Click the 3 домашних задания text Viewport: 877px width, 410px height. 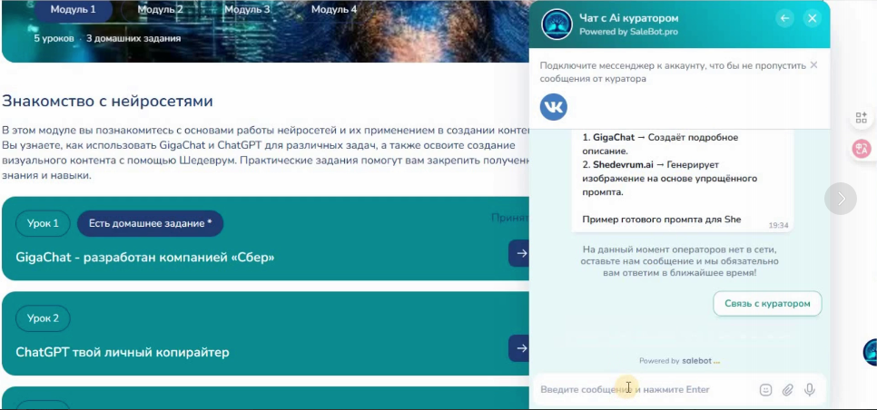(133, 38)
